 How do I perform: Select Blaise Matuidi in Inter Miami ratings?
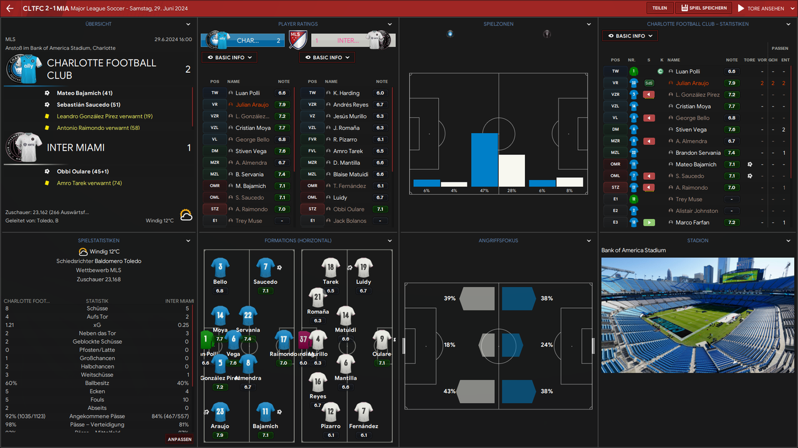(x=350, y=174)
